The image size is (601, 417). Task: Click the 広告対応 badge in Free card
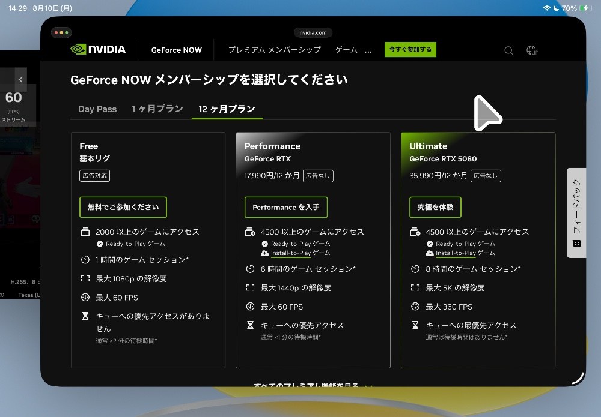(95, 176)
